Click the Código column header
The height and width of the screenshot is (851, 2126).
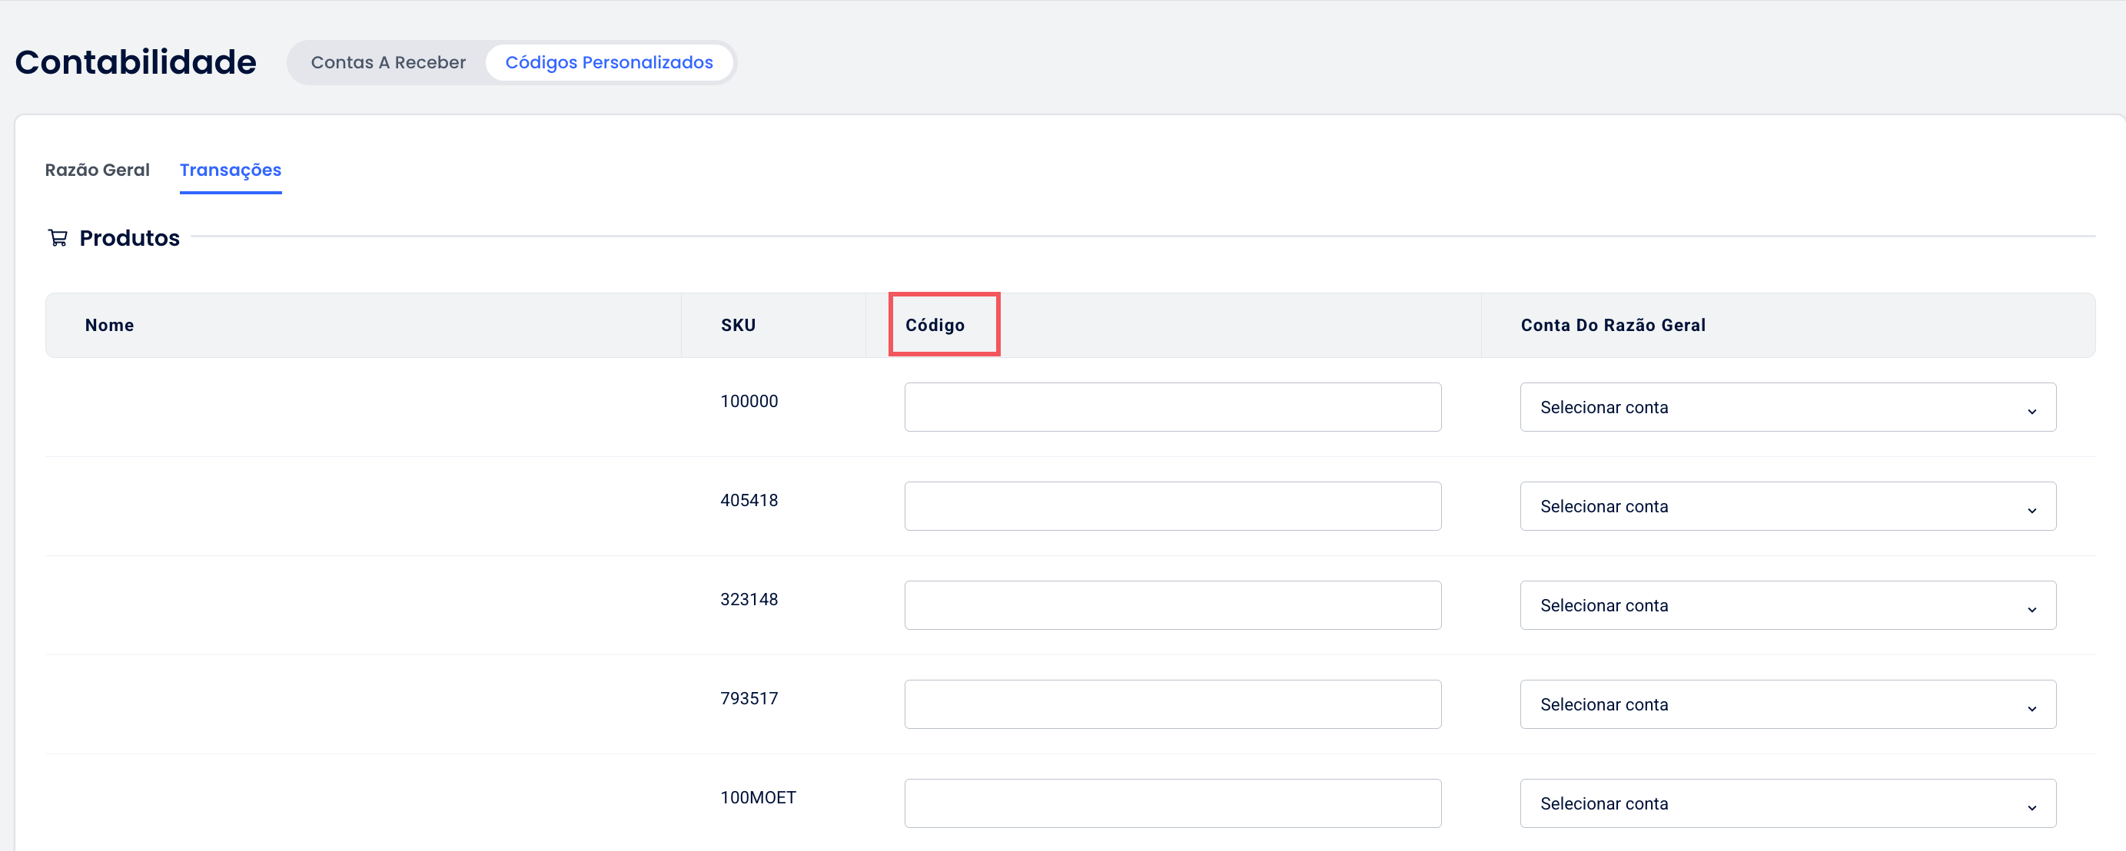pos(935,325)
